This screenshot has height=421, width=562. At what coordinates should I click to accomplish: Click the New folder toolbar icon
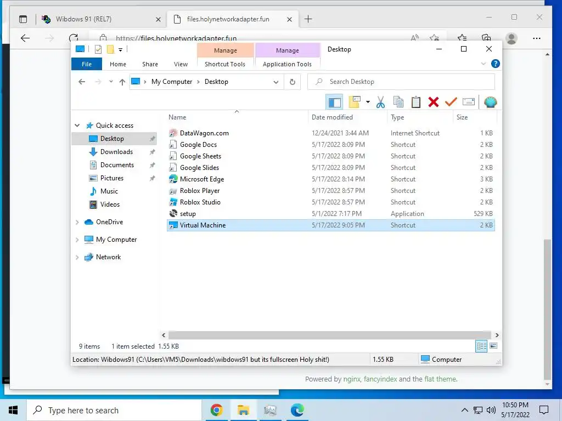click(355, 102)
